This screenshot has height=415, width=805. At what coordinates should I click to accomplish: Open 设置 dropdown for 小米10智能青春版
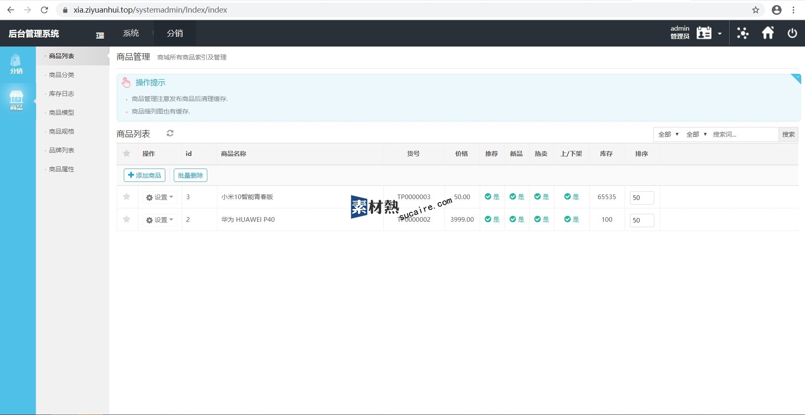[x=159, y=197]
